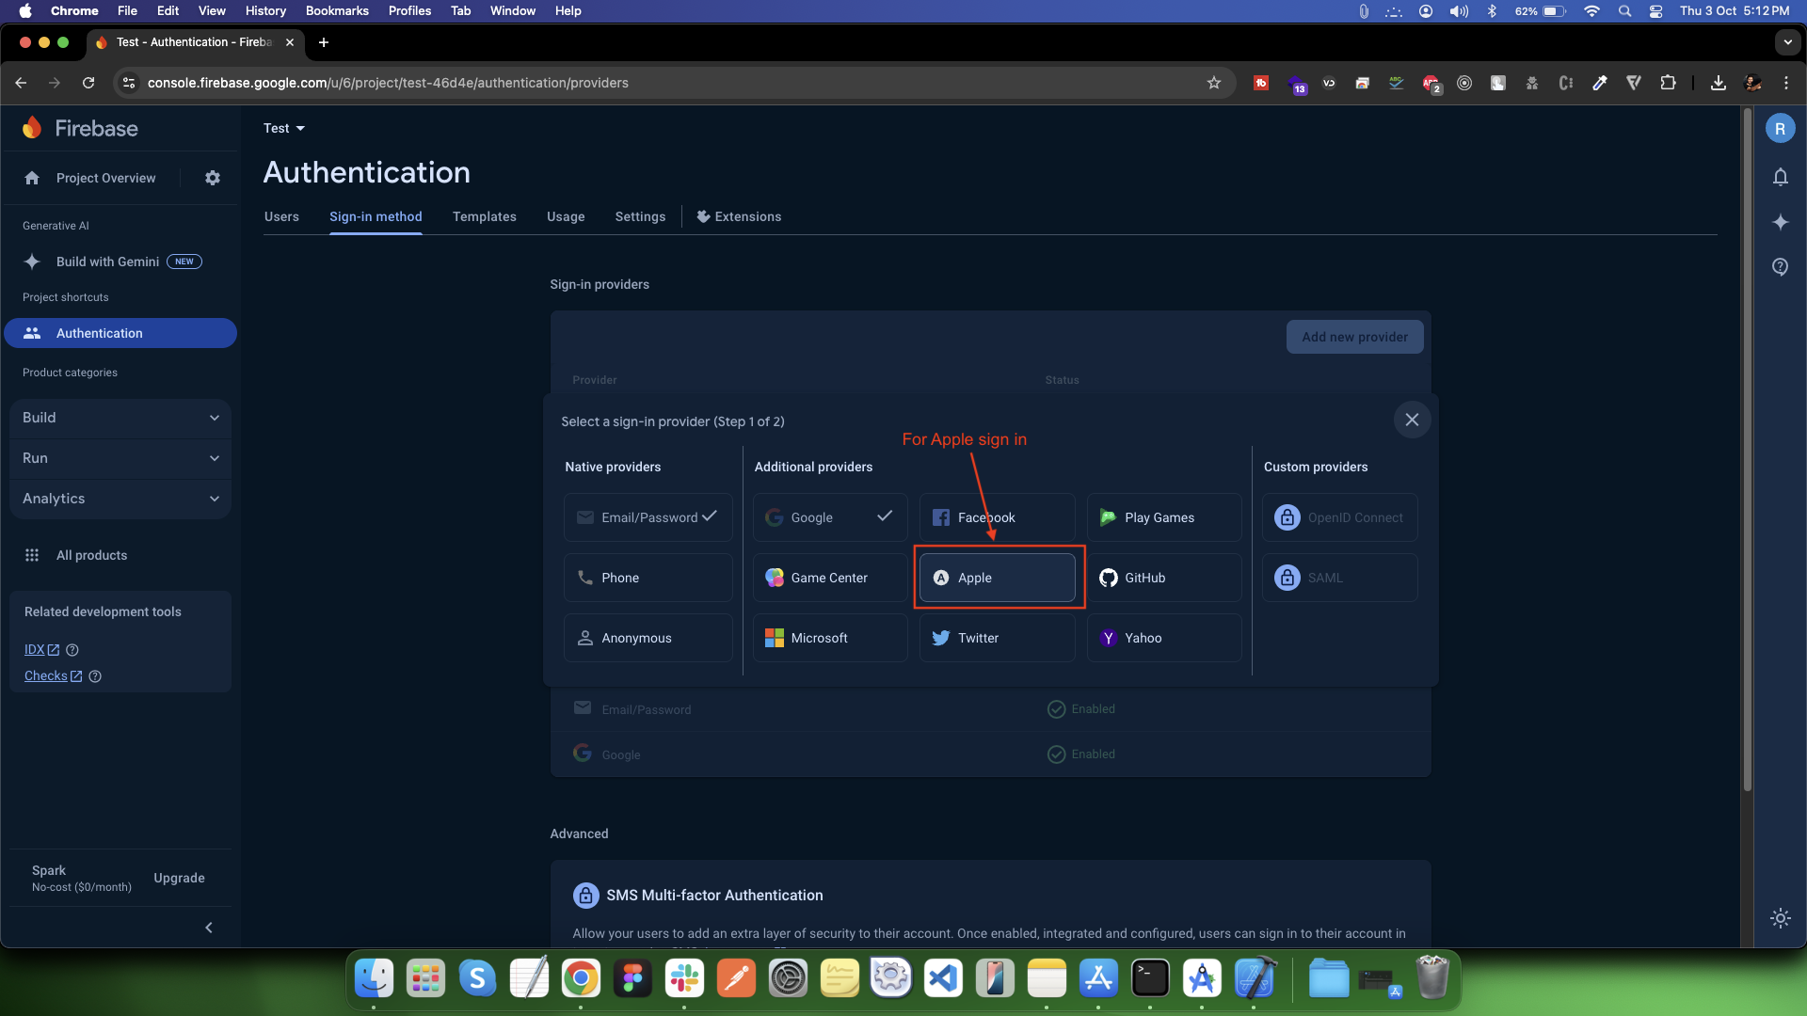
Task: Select Authentication in sidebar
Action: 120,333
